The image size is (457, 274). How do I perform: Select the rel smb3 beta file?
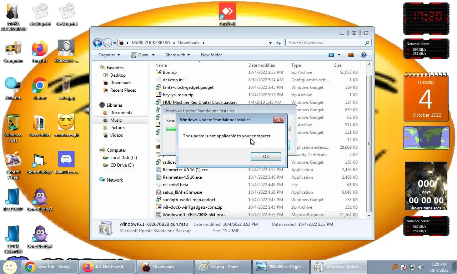[x=256, y=185]
